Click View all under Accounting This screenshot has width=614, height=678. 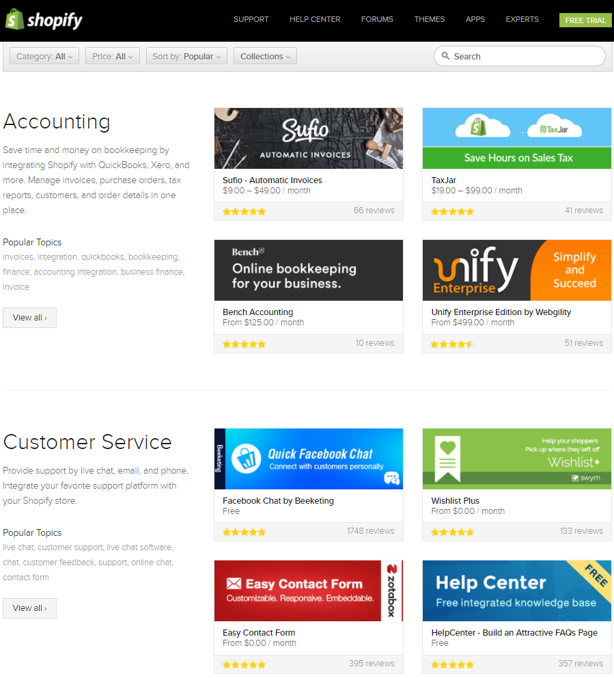pos(30,318)
